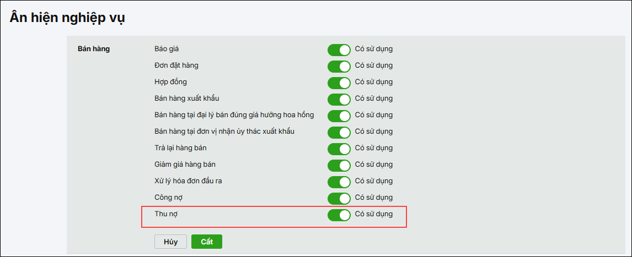The width and height of the screenshot is (632, 257).
Task: Click the Thu nợ row label
Action: [x=165, y=214]
